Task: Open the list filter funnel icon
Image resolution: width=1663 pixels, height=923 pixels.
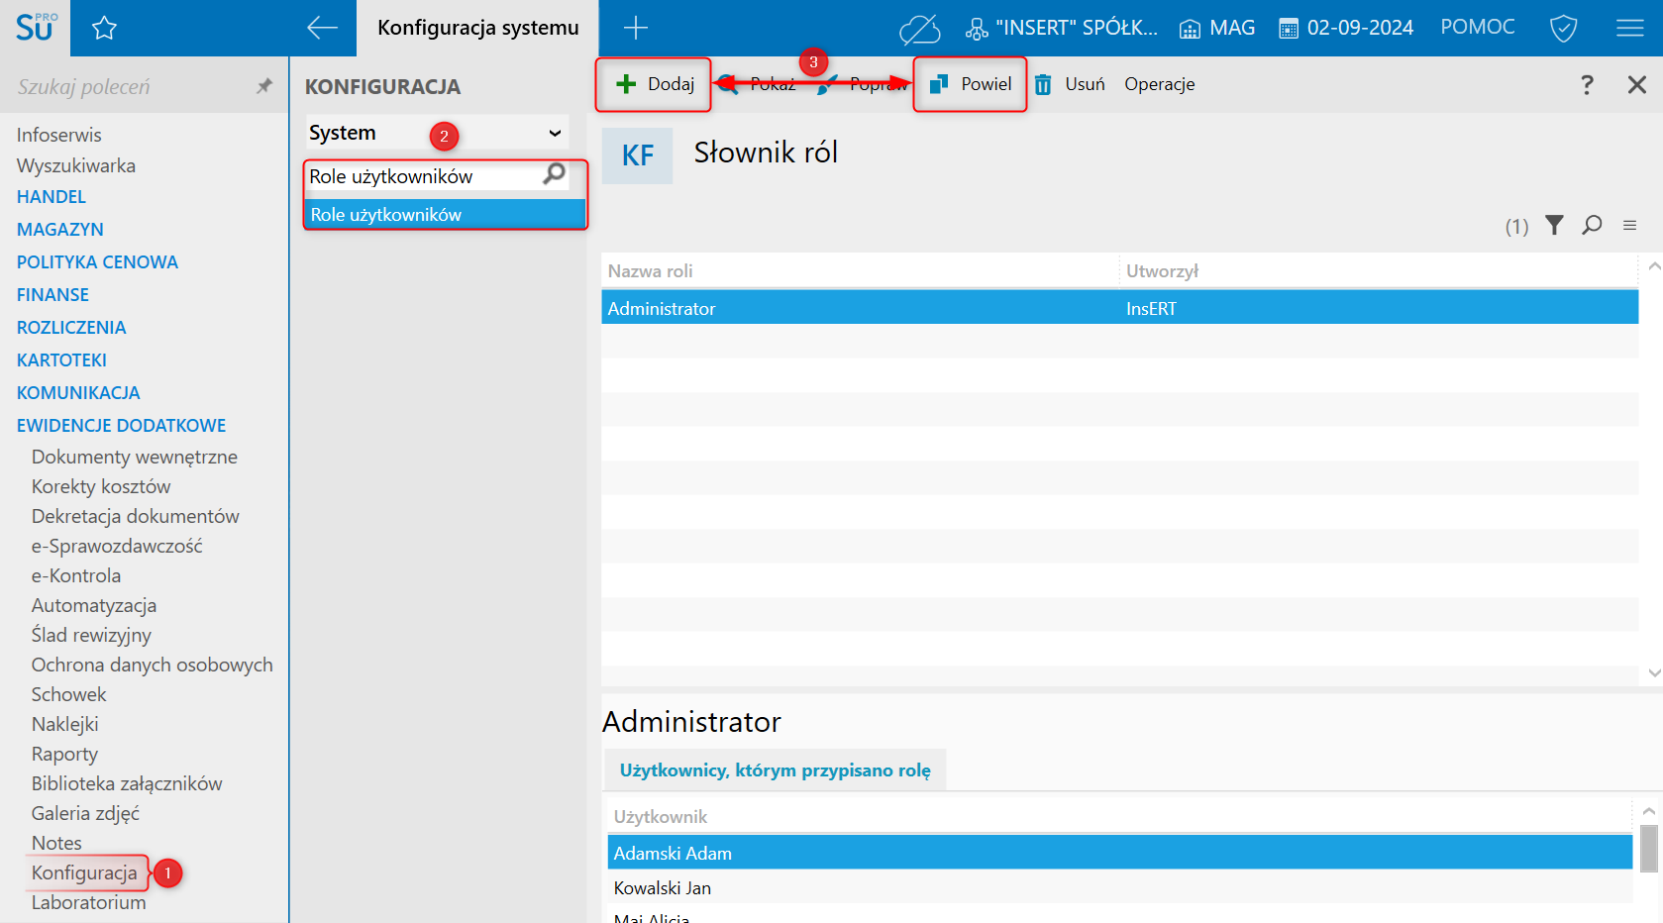Action: click(1554, 226)
